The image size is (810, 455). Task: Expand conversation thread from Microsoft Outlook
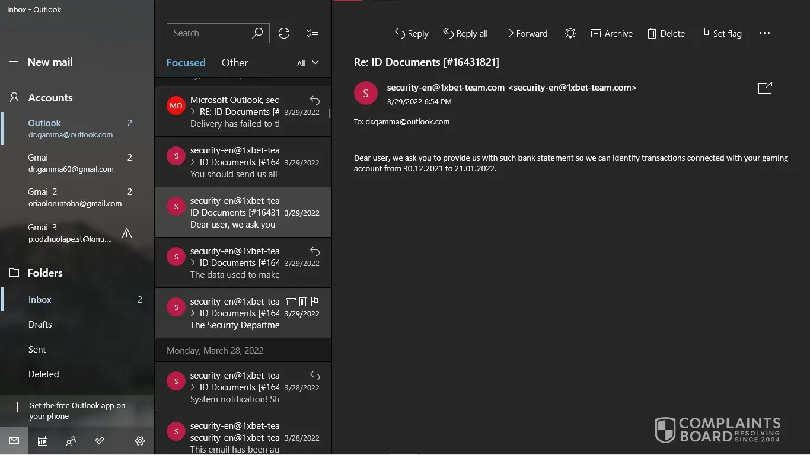coord(193,112)
